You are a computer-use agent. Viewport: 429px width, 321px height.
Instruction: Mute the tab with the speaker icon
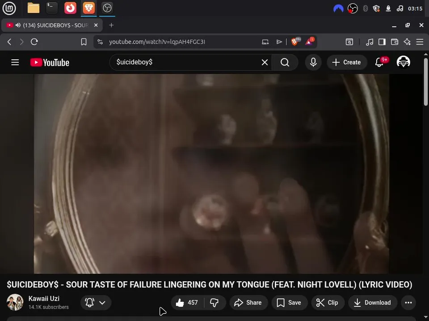point(18,25)
